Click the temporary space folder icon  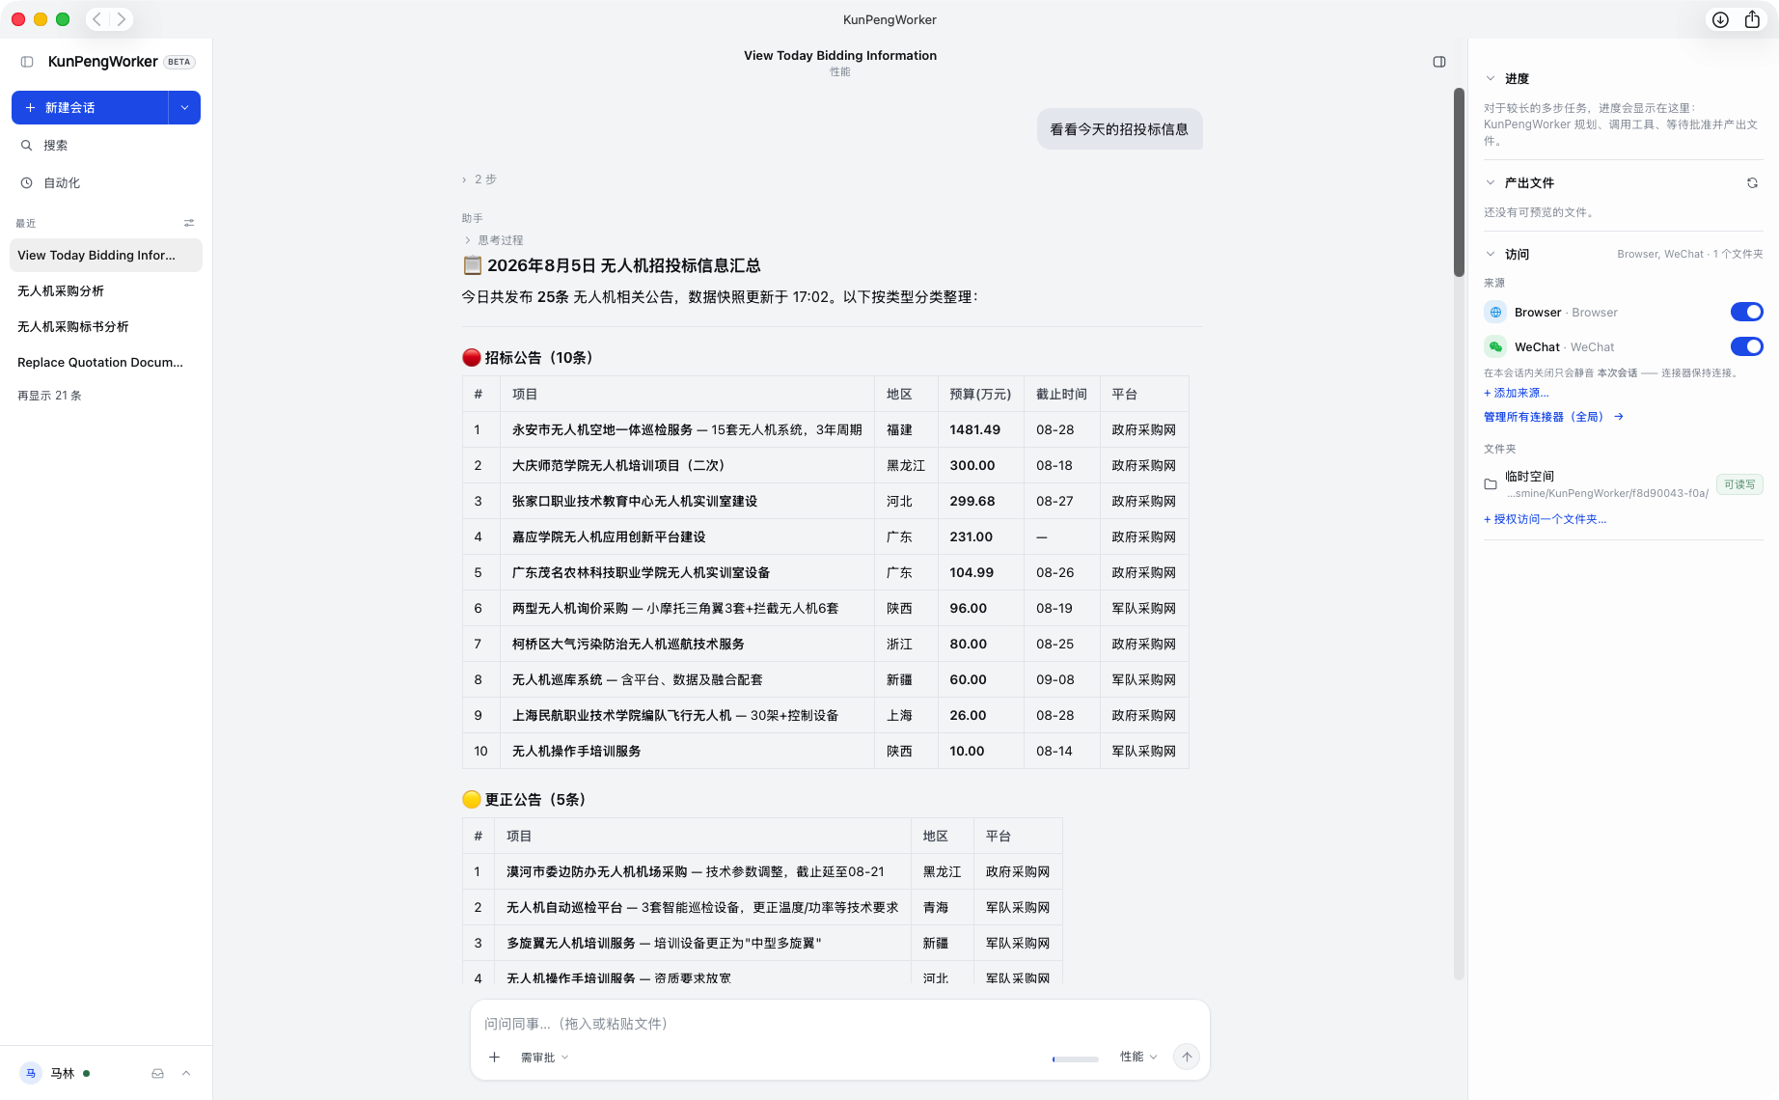(1491, 484)
